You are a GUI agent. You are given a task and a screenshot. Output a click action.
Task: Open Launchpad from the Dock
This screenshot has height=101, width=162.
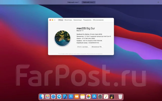(x=47, y=97)
